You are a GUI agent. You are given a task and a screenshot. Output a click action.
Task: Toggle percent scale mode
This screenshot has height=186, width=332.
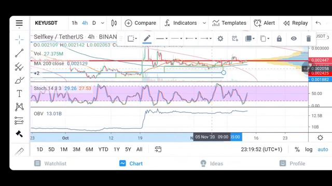pos(297,149)
